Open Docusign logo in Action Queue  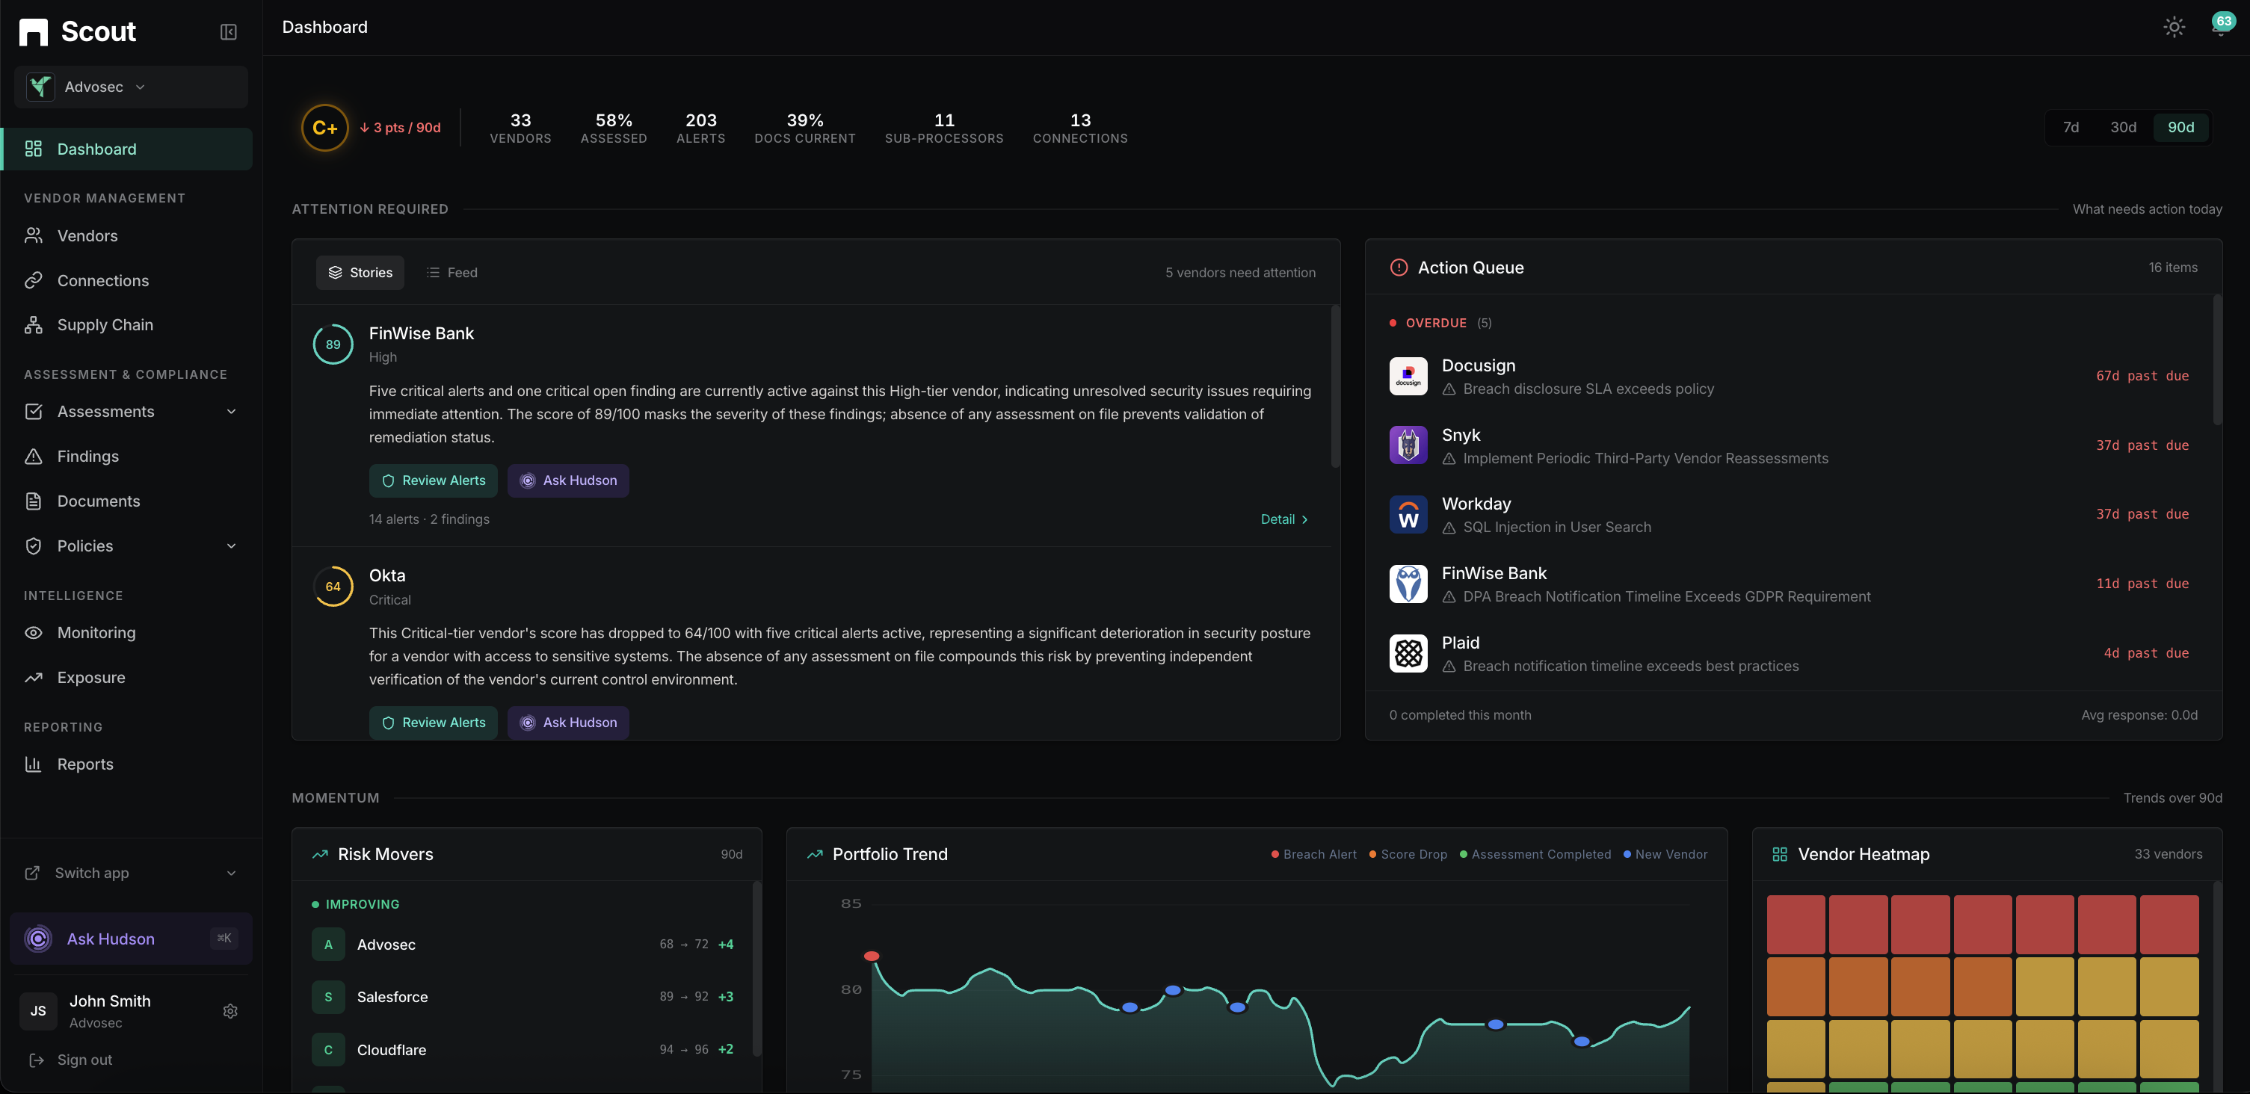pos(1409,377)
